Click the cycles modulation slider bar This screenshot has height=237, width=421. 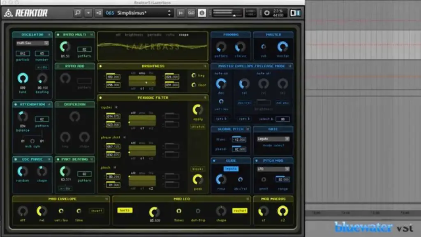pos(142,121)
